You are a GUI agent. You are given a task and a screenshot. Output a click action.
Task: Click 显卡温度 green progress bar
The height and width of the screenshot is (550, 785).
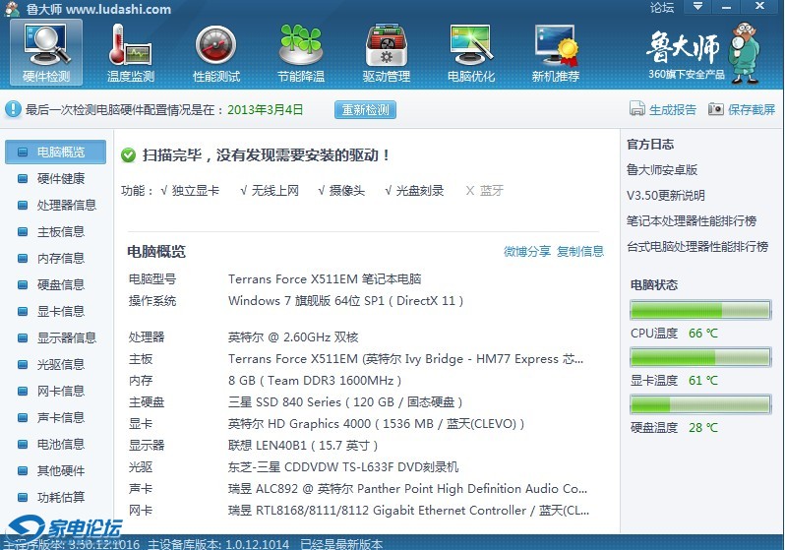click(x=700, y=357)
